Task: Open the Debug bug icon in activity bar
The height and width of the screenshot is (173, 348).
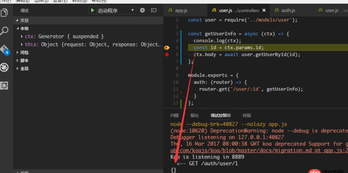Action: pos(4,67)
